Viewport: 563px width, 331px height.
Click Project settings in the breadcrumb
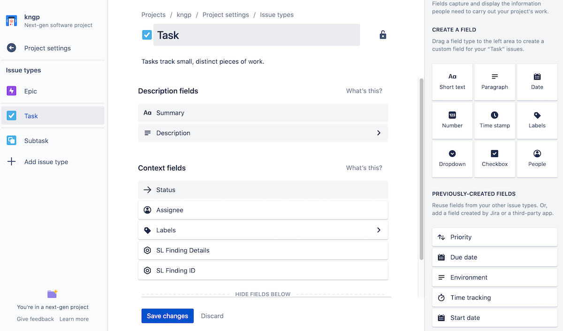pyautogui.click(x=226, y=15)
